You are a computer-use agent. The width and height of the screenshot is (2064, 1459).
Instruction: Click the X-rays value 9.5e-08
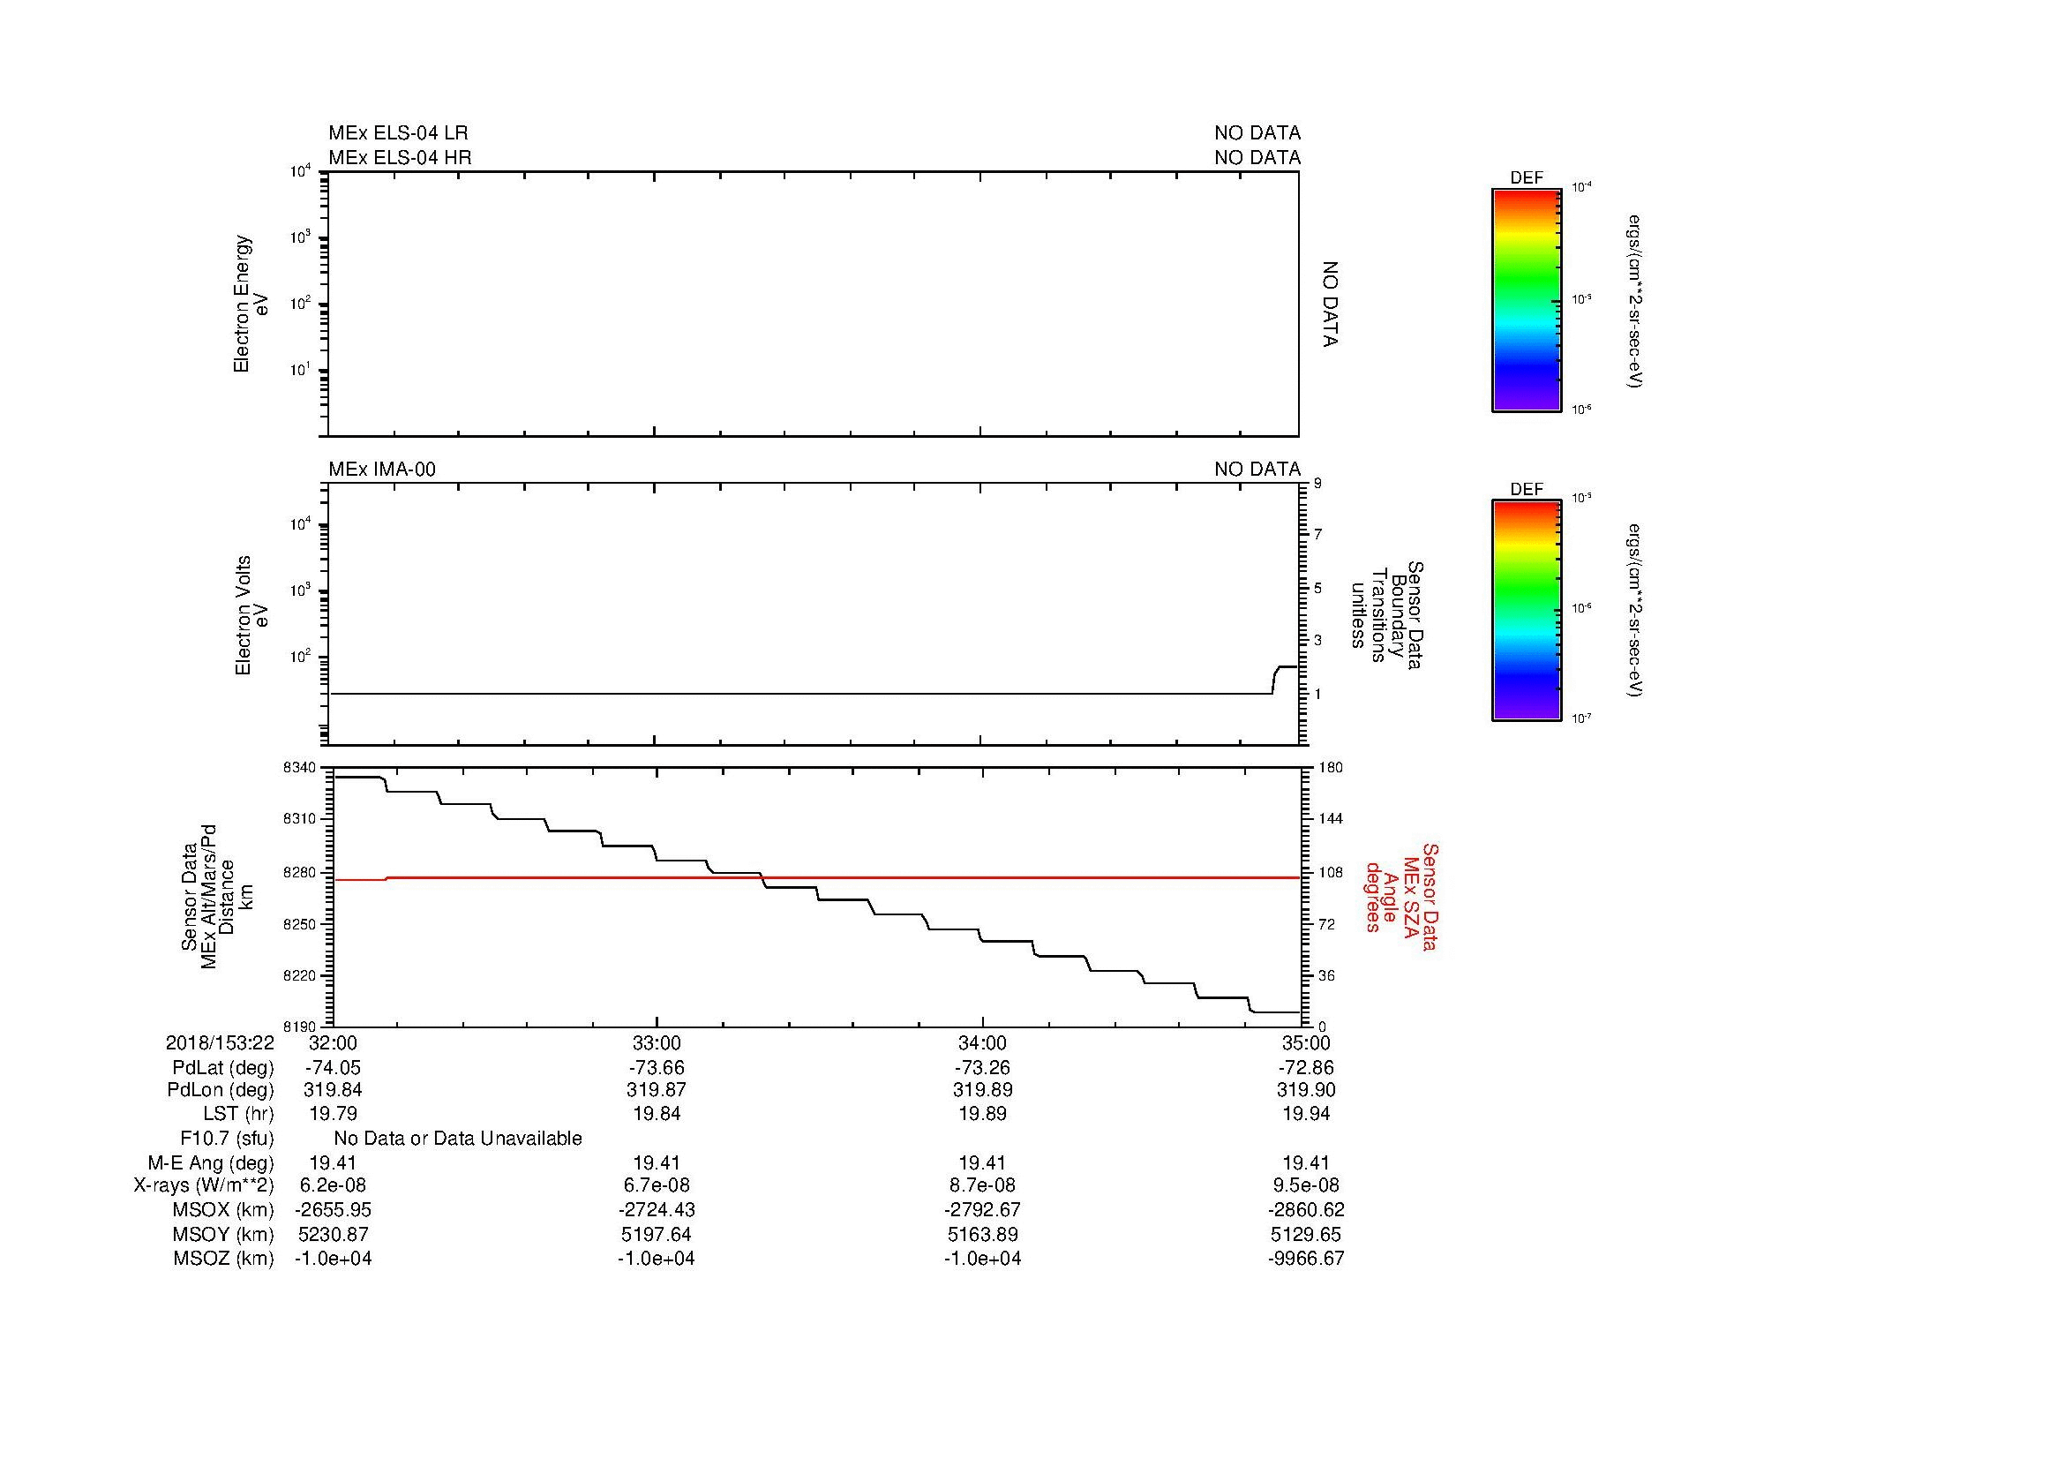1306,1185
